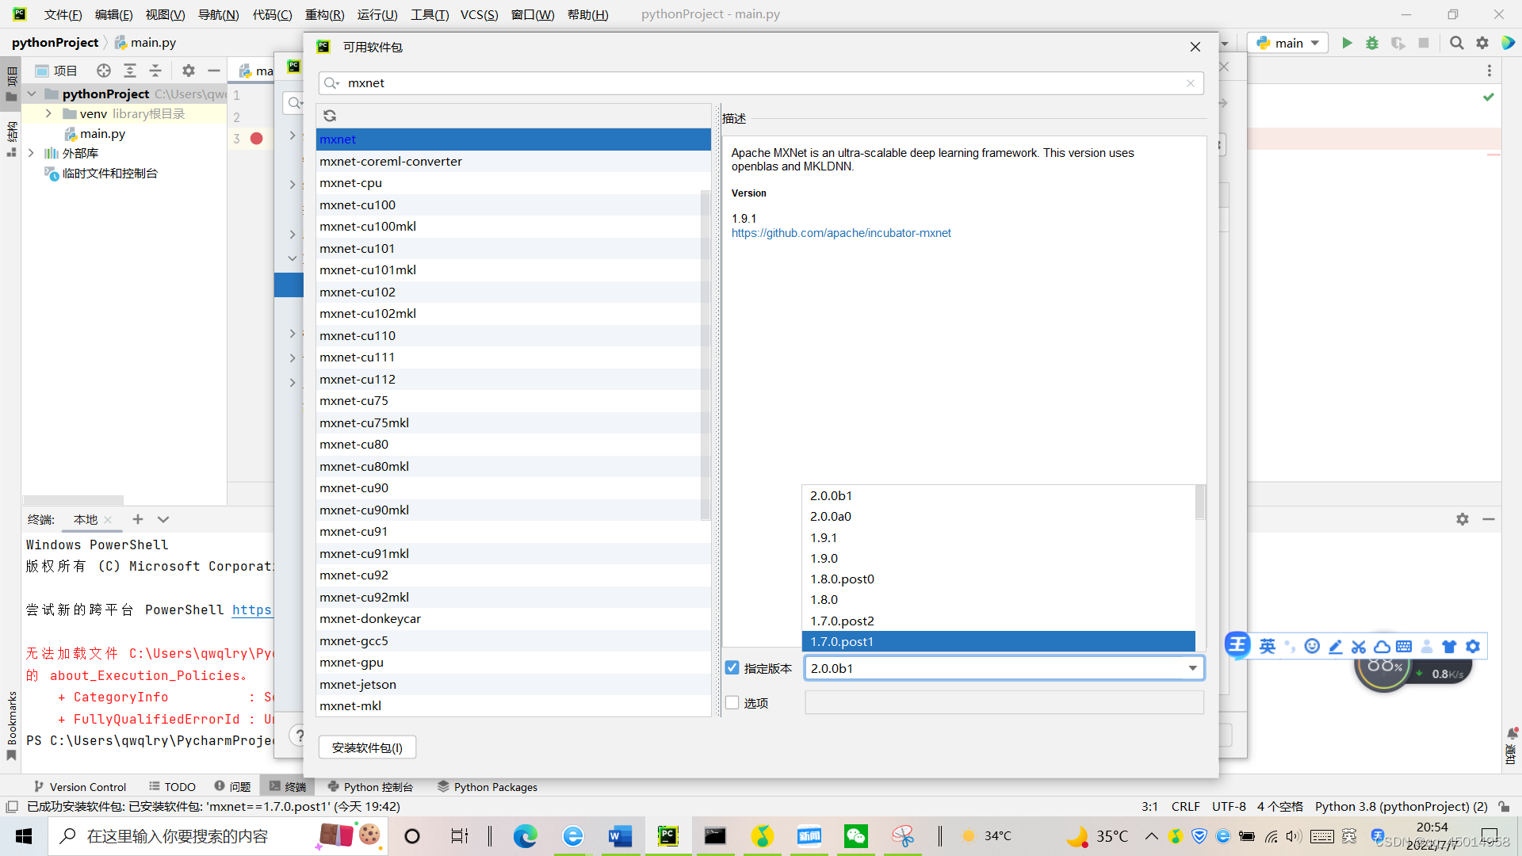Screen dimensions: 1522x856
Task: Click the breakpoint on line 3
Action: point(256,138)
